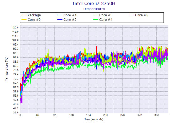Click the 78.5 y-axis value
This screenshot has height=125, width=188.
click(x=16, y=70)
